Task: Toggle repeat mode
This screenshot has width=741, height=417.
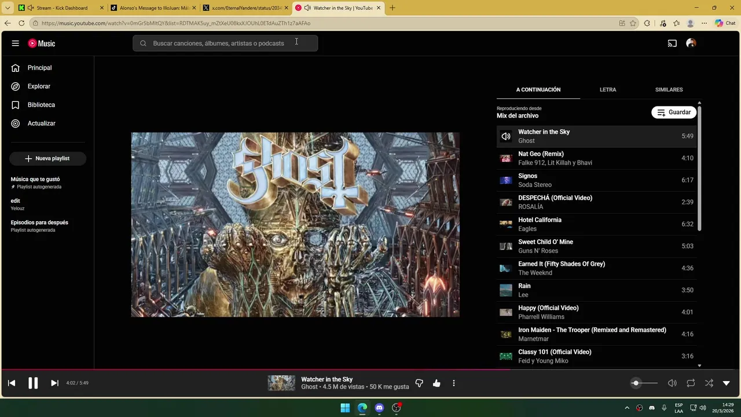Action: point(691,383)
